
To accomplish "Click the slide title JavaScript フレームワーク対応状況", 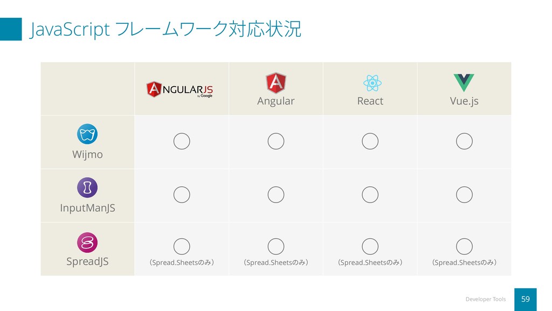I will (x=165, y=29).
